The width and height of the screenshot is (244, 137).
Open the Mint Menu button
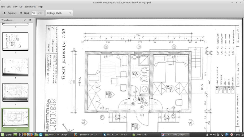(6, 135)
